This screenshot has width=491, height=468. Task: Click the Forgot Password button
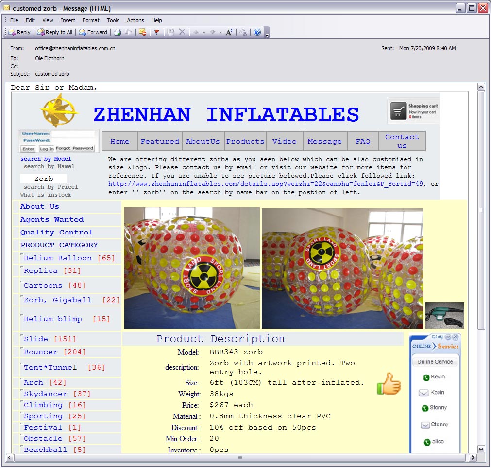click(74, 148)
